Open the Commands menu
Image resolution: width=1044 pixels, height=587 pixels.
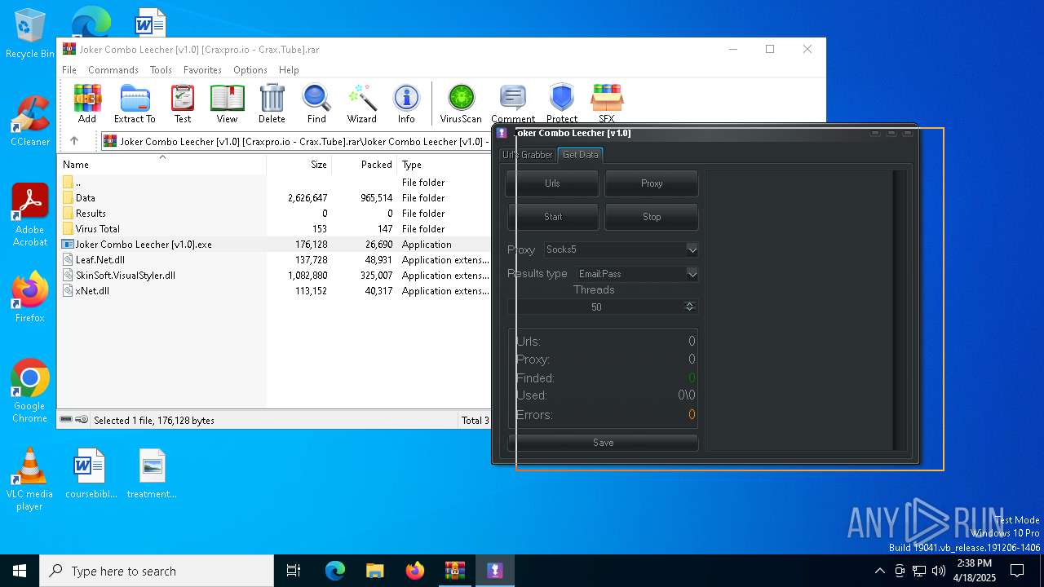pyautogui.click(x=113, y=70)
